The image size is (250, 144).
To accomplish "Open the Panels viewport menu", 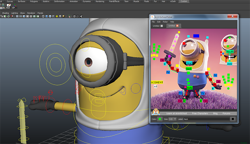I will 40,13.
